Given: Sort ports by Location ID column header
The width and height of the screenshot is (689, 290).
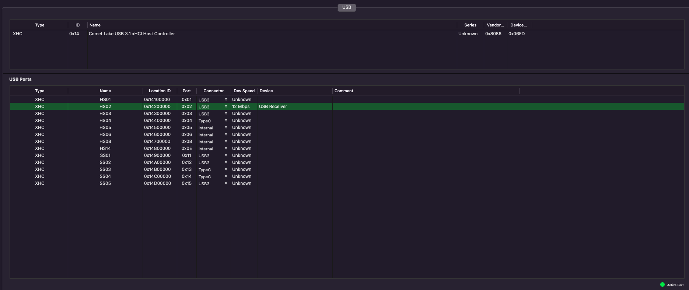Looking at the screenshot, I should [x=160, y=91].
